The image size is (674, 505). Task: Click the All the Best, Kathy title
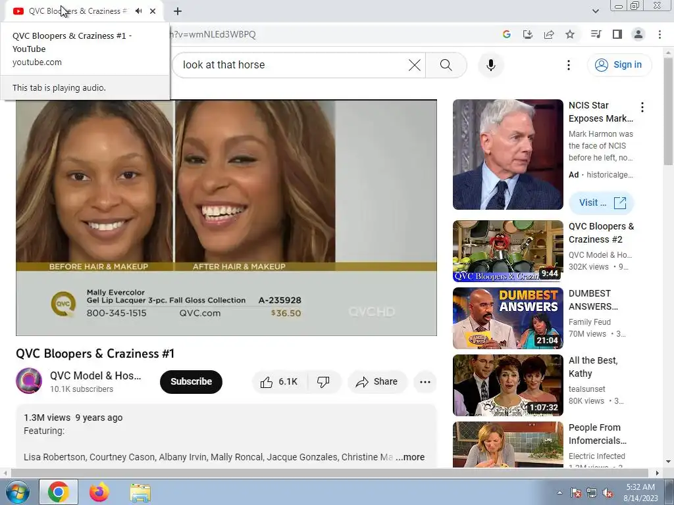click(x=593, y=367)
